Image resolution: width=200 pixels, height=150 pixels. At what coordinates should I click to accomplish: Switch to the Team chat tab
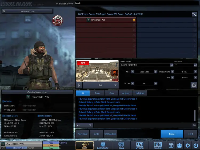coord(97,93)
